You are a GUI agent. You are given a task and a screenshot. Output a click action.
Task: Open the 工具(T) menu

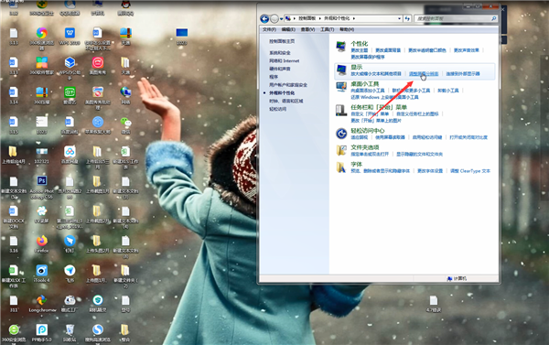(x=328, y=29)
